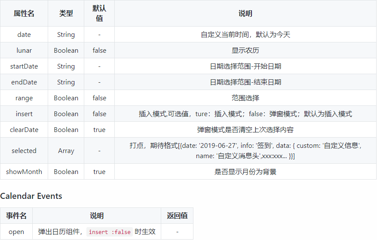Click the 'Calendar Events' heading
Viewport: 377px width, 240px height.
click(31, 196)
